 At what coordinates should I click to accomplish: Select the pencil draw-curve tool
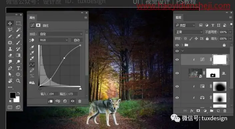coord(32,70)
